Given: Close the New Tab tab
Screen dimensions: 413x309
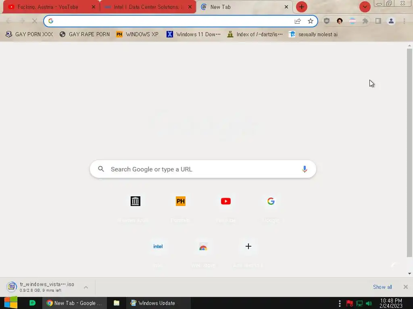Looking at the screenshot, I should 286,7.
